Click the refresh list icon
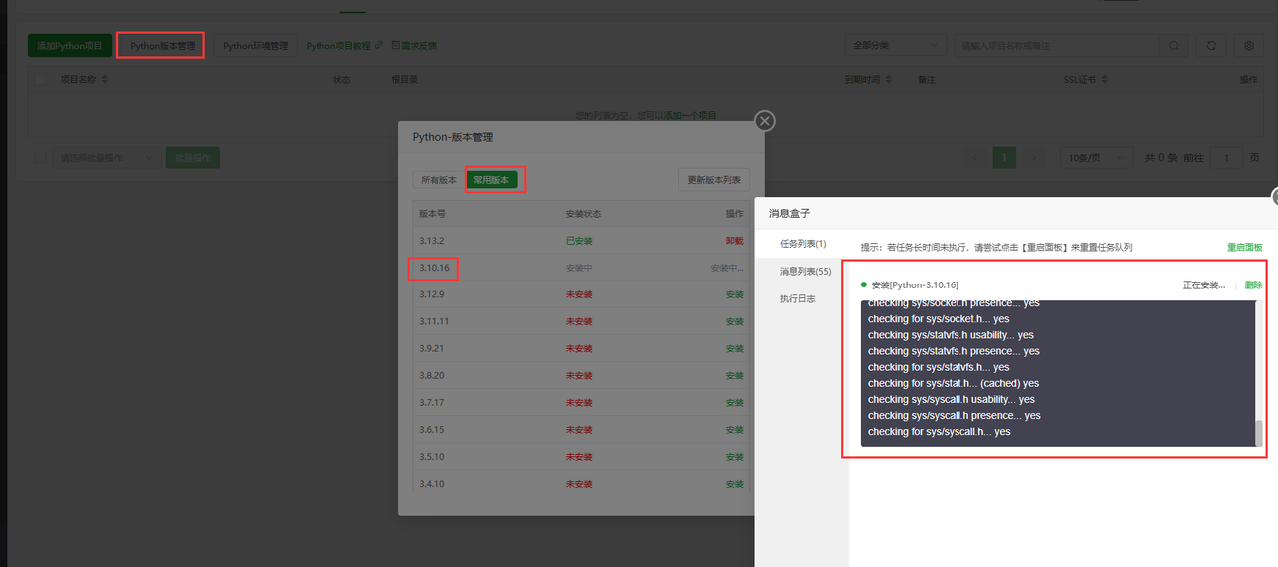This screenshot has height=567, width=1278. [1211, 45]
